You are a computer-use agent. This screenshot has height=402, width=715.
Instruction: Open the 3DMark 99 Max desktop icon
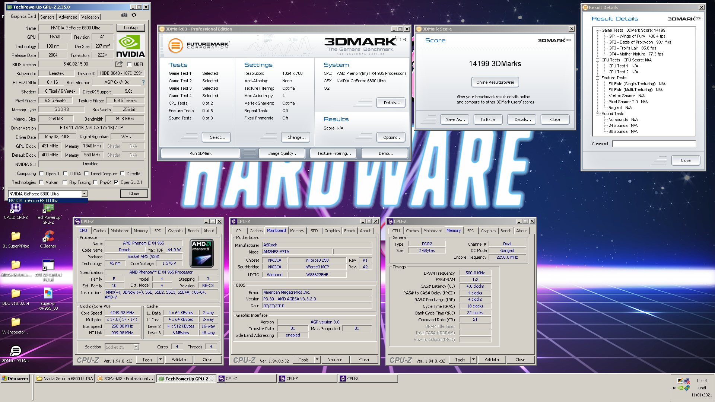click(16, 354)
